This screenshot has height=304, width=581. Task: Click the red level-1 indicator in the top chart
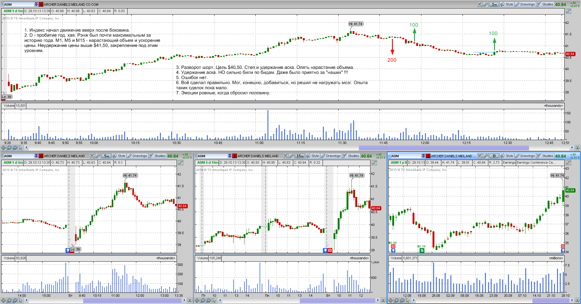pos(41,4)
